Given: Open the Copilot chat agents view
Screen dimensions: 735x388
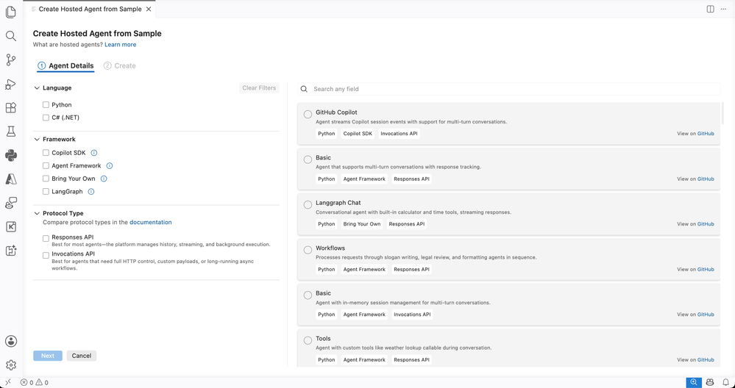Looking at the screenshot, I should [x=11, y=203].
